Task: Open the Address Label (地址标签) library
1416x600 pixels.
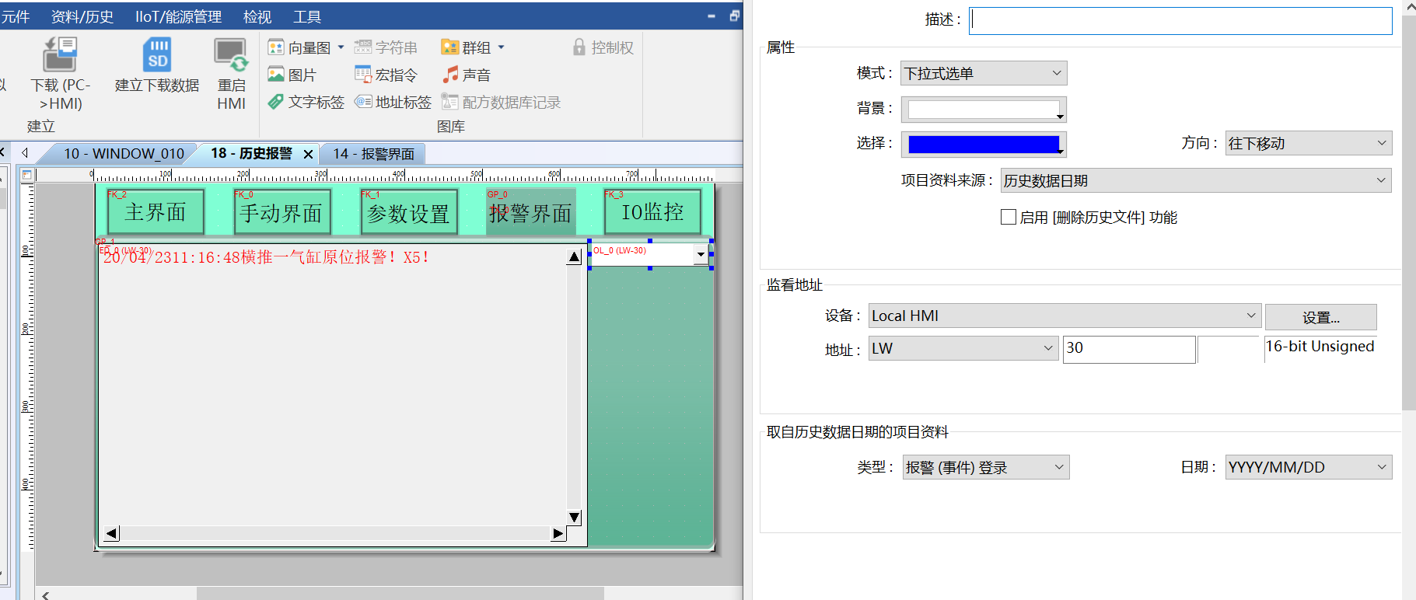Action: [x=393, y=103]
